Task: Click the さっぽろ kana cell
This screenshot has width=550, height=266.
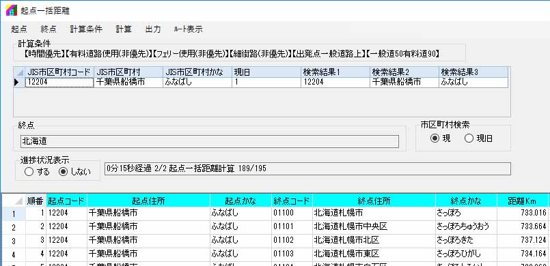Action: (466, 213)
